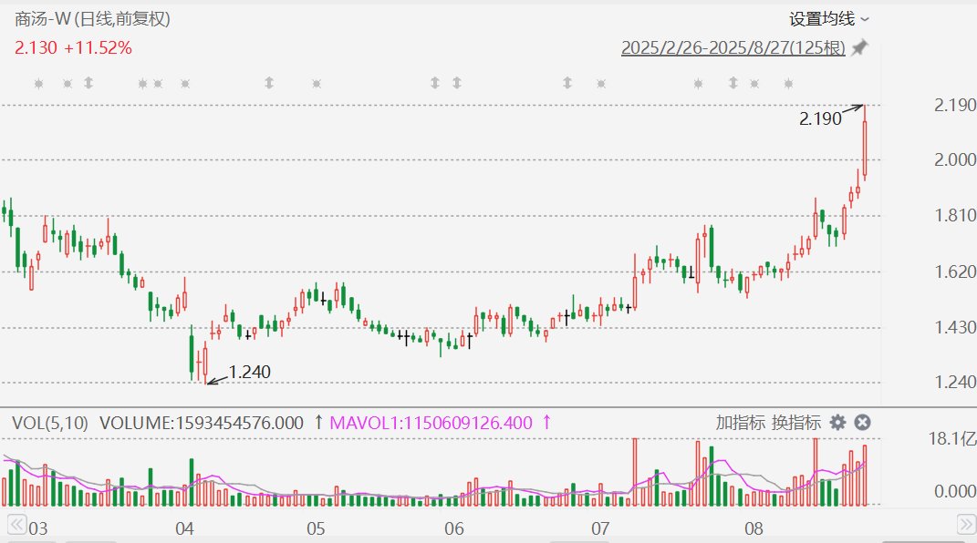This screenshot has width=977, height=543.
Task: Click the 1.240 low price annotation
Action: coord(249,372)
